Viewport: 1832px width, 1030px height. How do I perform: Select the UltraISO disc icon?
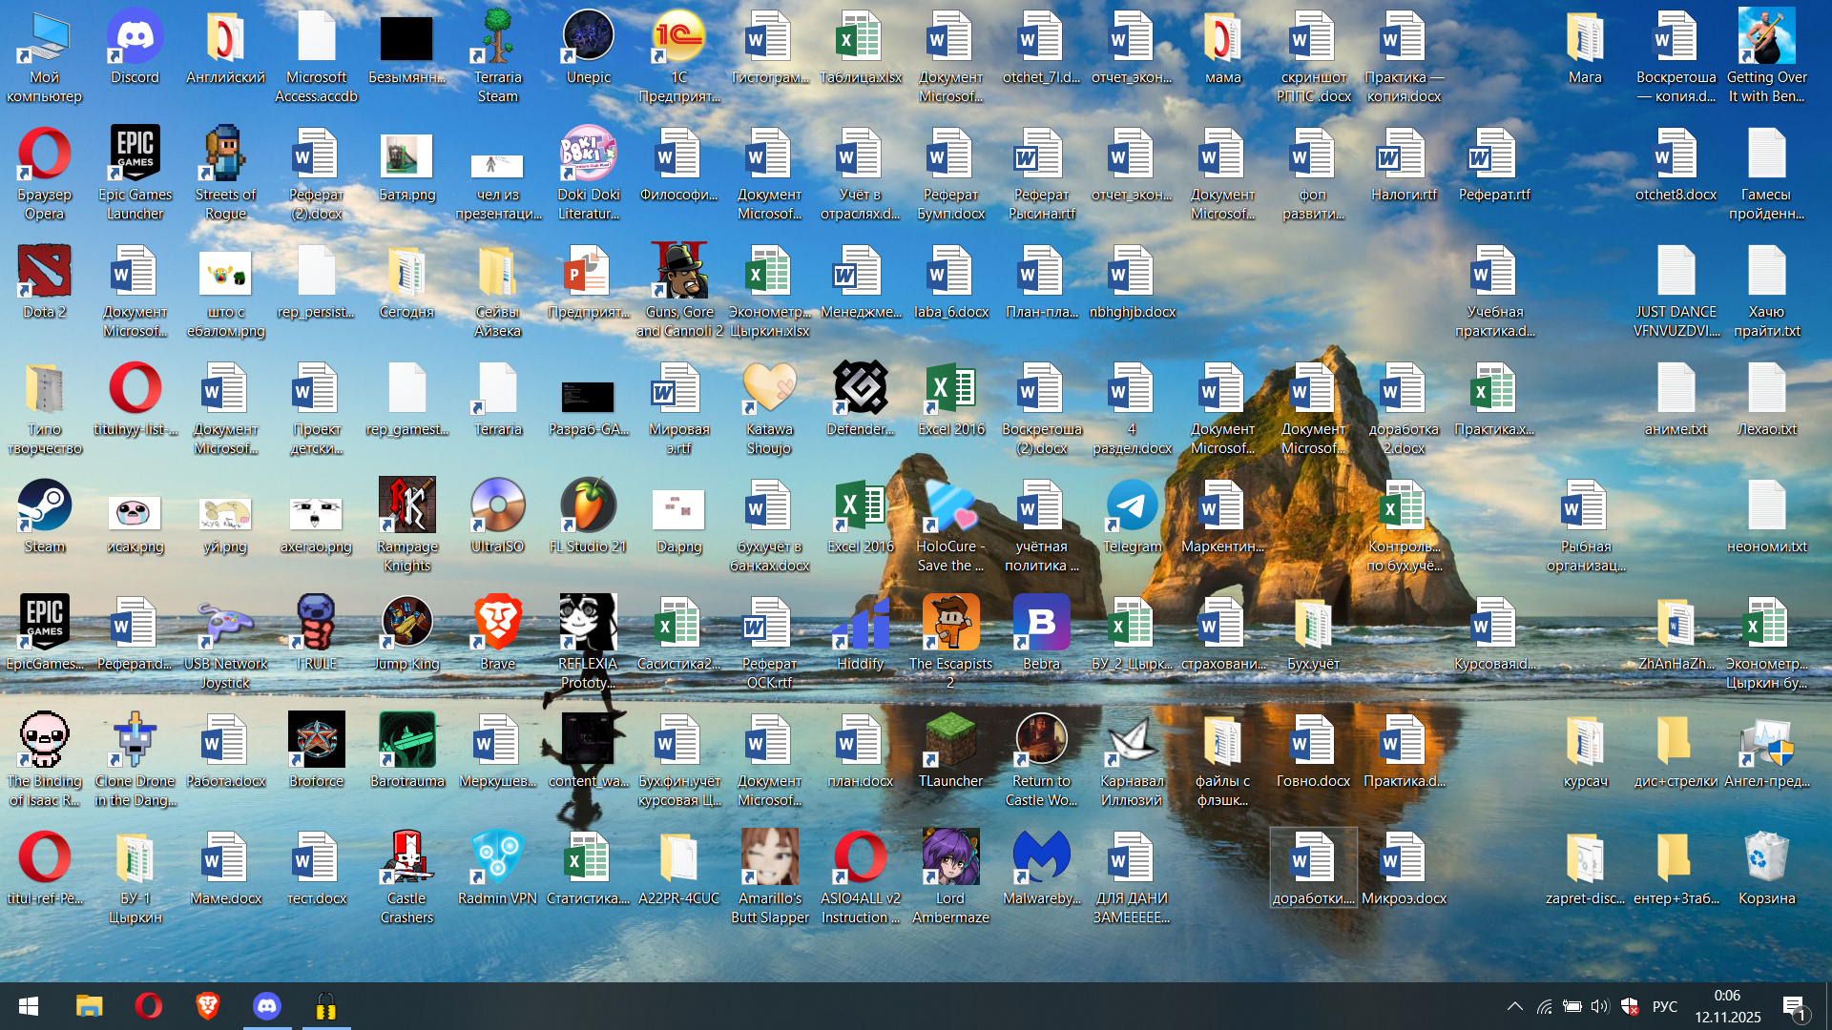click(498, 517)
